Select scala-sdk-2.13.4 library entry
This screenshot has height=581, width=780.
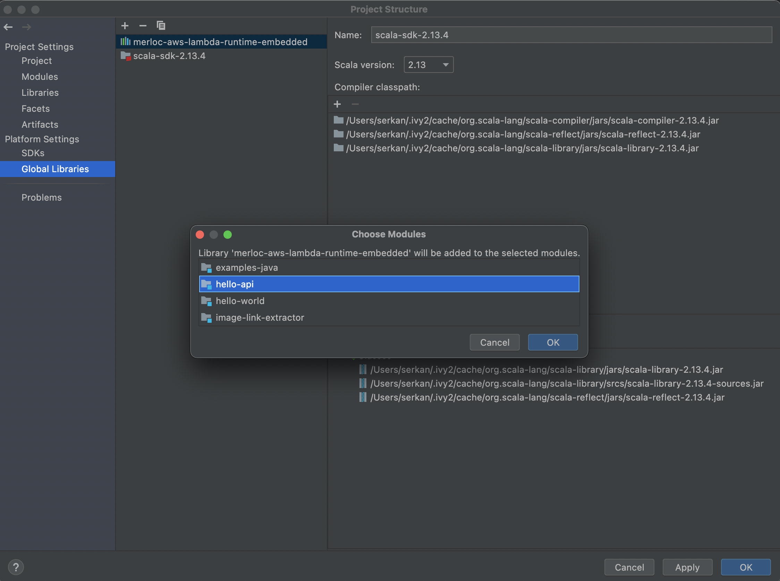pyautogui.click(x=169, y=56)
